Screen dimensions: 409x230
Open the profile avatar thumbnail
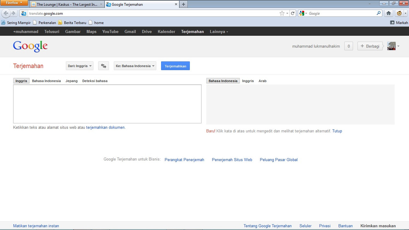coord(391,46)
